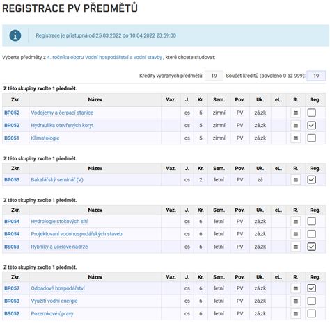Uncheck the Reg. box for Hydraulika otevřených koryt
Viewport: 330px width, 323px height.
[311, 126]
